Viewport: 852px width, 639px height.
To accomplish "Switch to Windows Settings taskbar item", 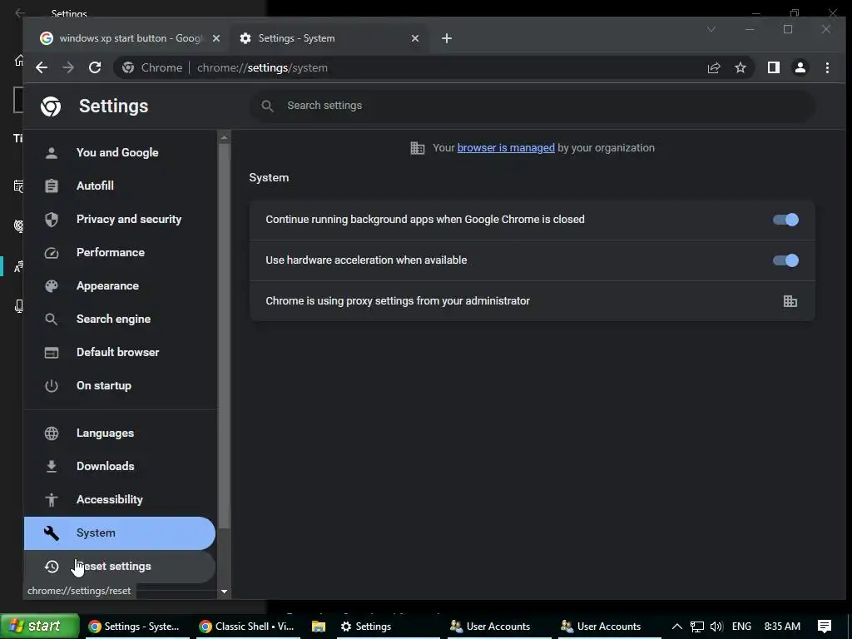I will [x=389, y=627].
